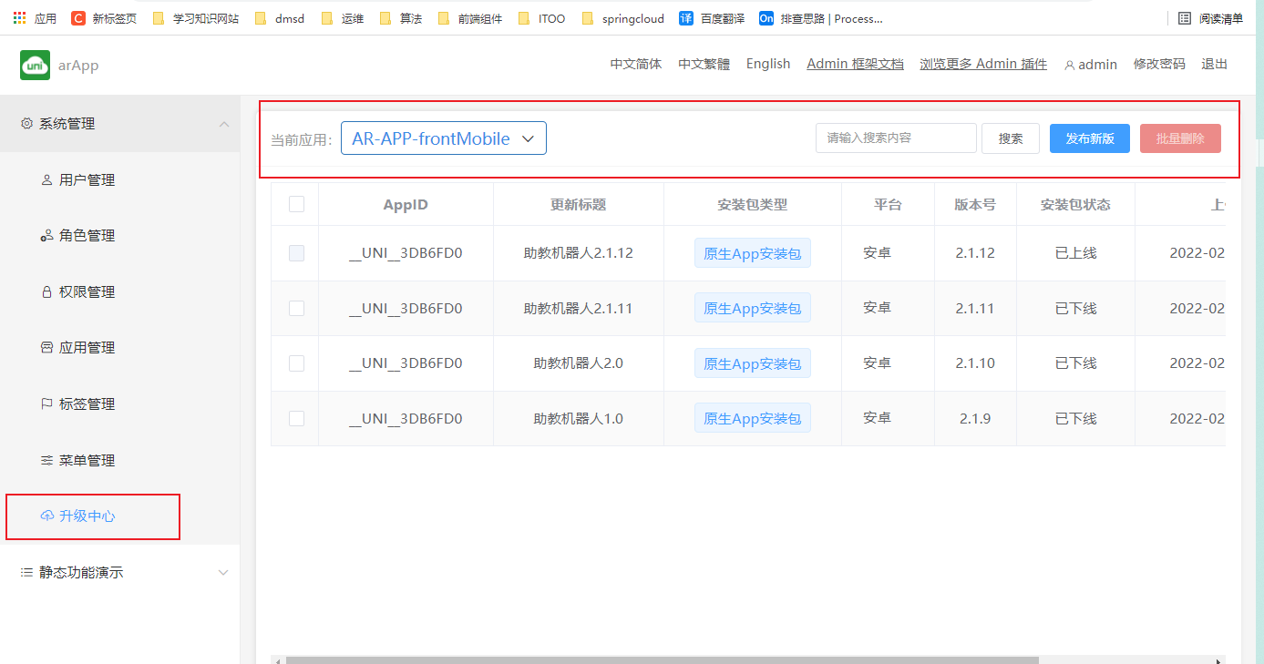Open the 前端组件 bookmark folder

pyautogui.click(x=470, y=18)
